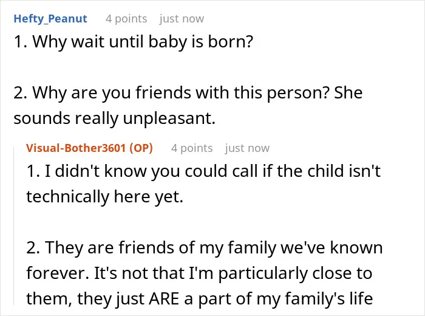
Task: Click the '(OP)' tag beside Visual-Bother3601
Action: click(x=141, y=148)
